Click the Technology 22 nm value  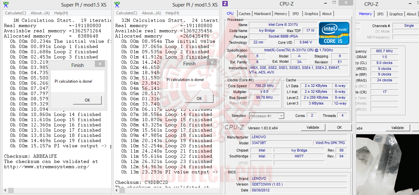click(258, 42)
